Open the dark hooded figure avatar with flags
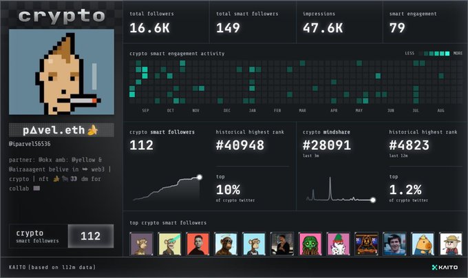Viewport: 468px width, 278px height. tap(367, 244)
